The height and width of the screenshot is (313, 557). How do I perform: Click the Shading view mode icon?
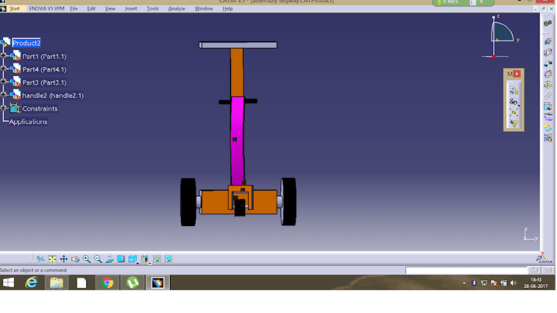coord(145,259)
